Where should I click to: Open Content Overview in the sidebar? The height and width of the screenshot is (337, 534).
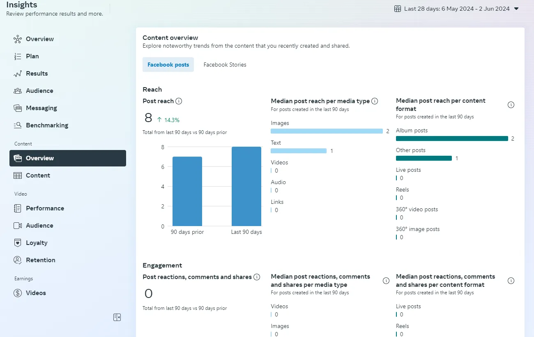pos(40,158)
